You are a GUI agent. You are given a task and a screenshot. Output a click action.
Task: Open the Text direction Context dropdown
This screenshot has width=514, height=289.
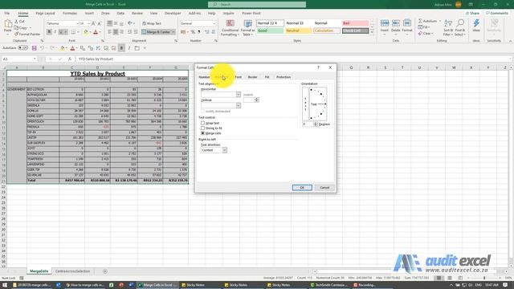[225, 150]
